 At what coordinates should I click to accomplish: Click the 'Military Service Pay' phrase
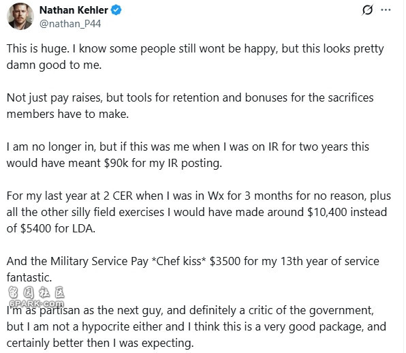coord(99,261)
